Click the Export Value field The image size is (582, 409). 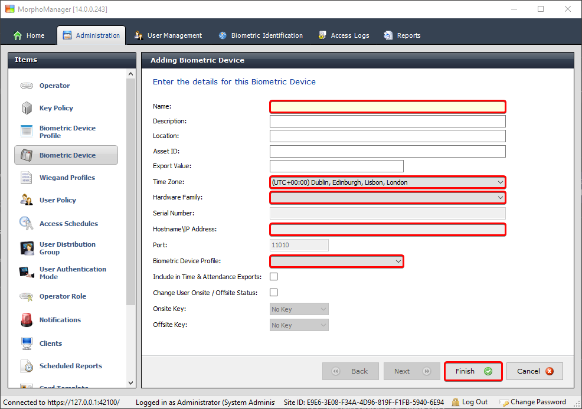(x=336, y=166)
